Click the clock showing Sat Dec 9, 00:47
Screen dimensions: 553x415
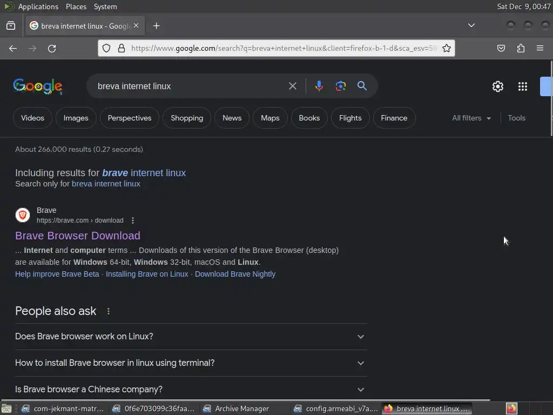[x=524, y=6]
